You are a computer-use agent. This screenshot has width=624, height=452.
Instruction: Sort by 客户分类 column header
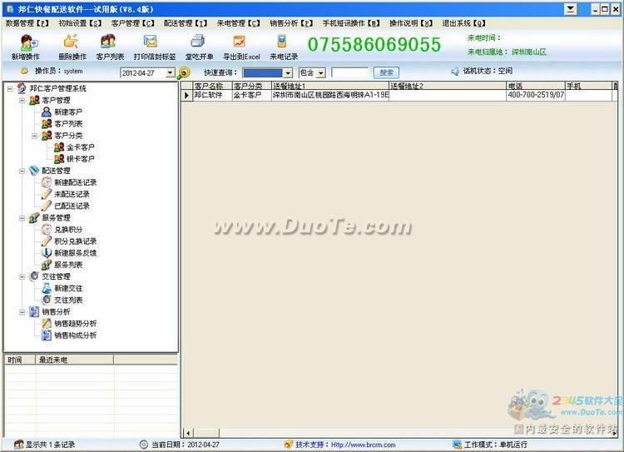[x=251, y=86]
